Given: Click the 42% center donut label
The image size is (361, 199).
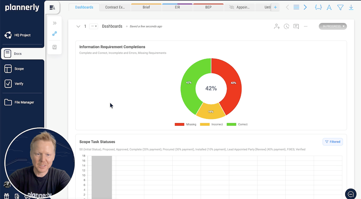Looking at the screenshot, I should (x=211, y=88).
